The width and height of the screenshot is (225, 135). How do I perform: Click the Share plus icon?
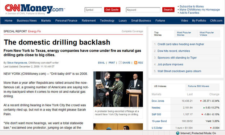120,62
